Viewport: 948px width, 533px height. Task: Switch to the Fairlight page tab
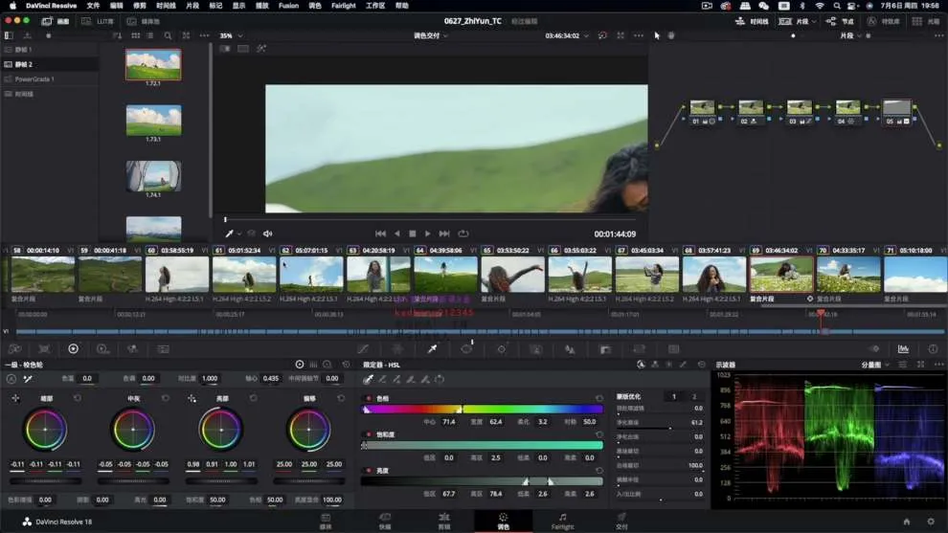[x=562, y=522]
